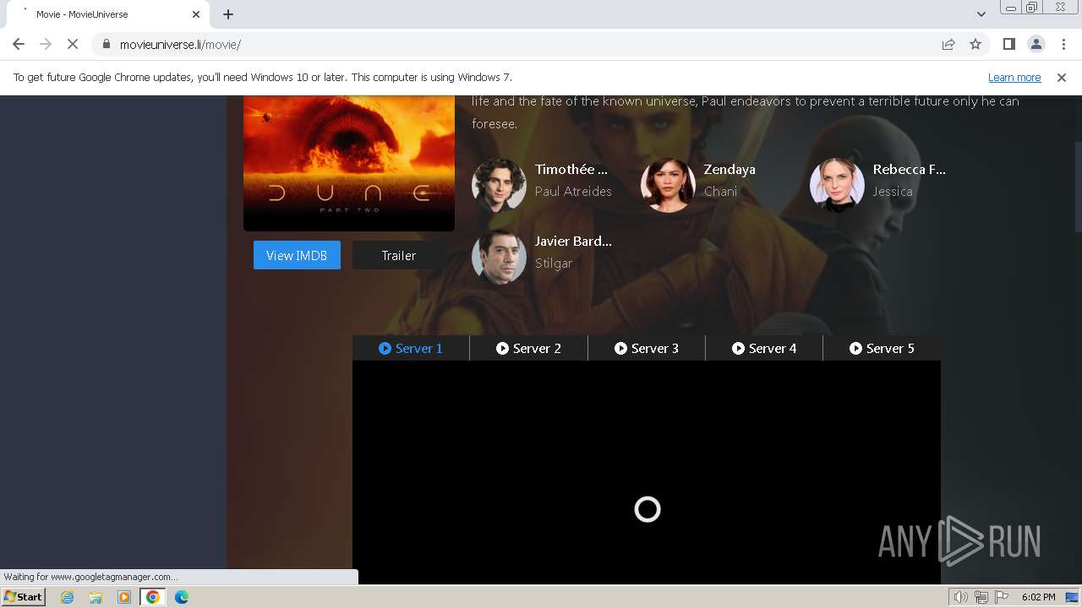Open Microsoft Edge taskbar icon
Screen dimensions: 1082x608
coord(182,597)
